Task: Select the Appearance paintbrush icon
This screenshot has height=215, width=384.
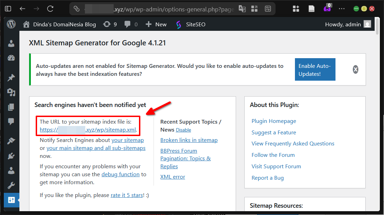Action: tap(11, 141)
